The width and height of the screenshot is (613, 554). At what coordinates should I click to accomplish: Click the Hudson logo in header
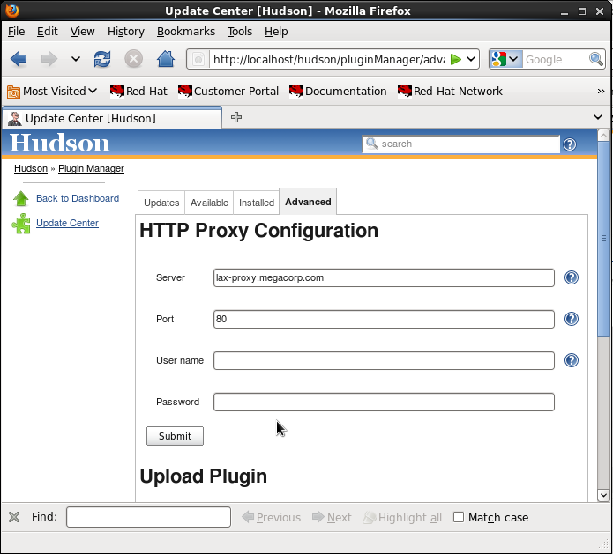[x=60, y=143]
